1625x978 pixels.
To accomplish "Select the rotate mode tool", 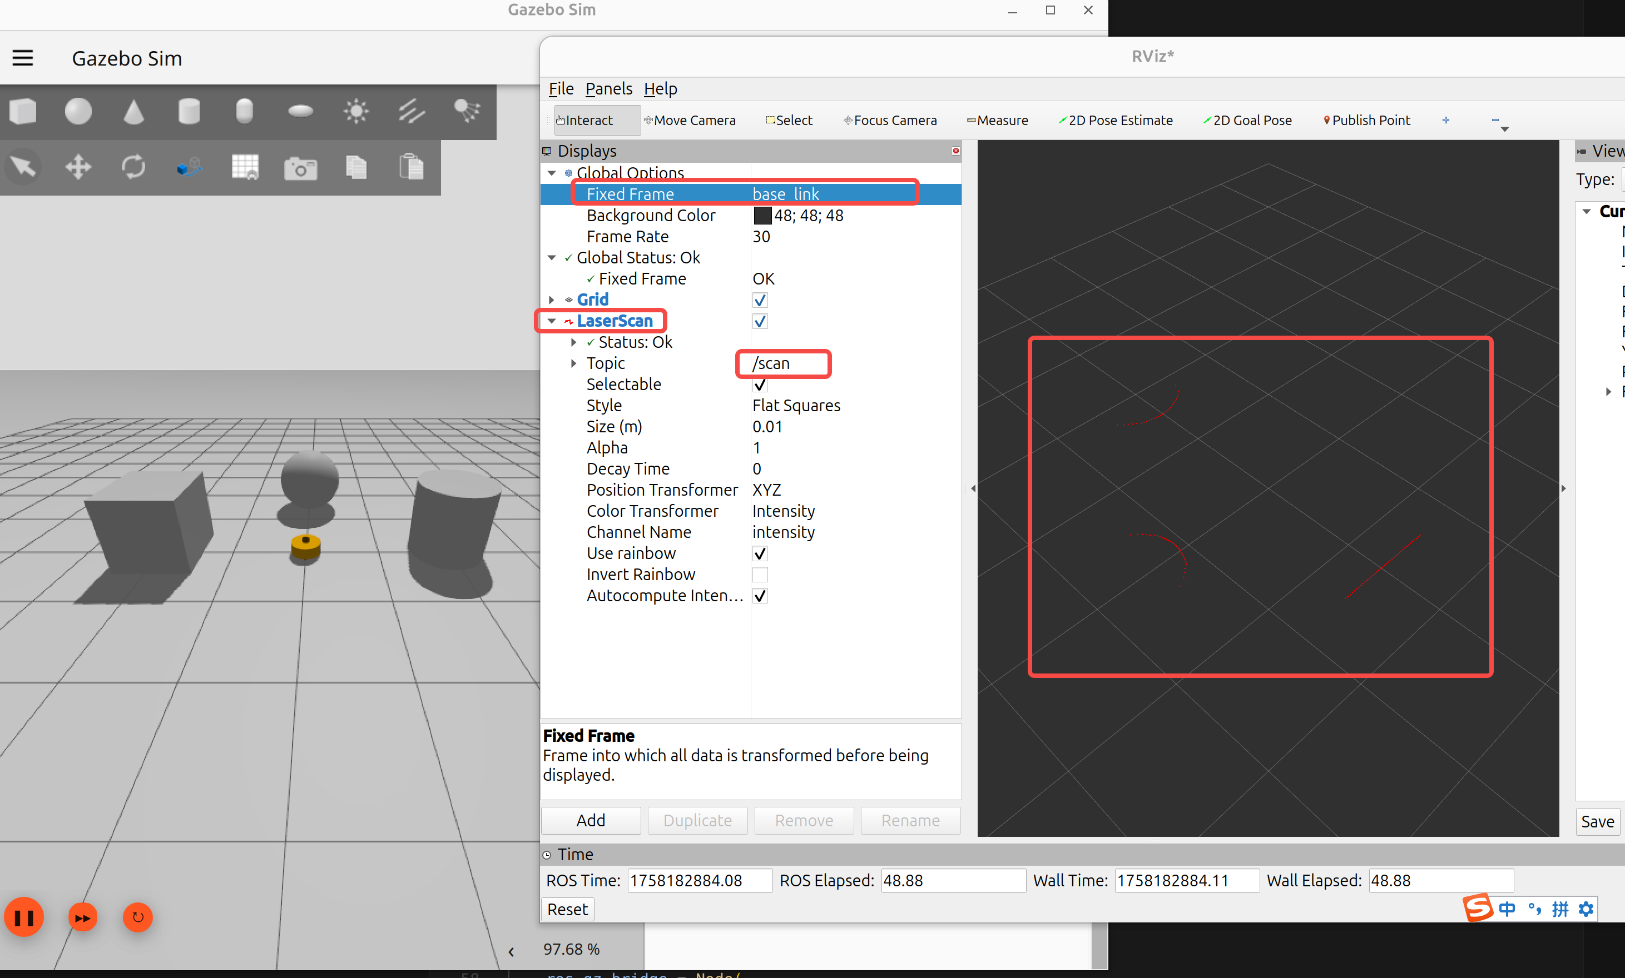I will point(134,167).
